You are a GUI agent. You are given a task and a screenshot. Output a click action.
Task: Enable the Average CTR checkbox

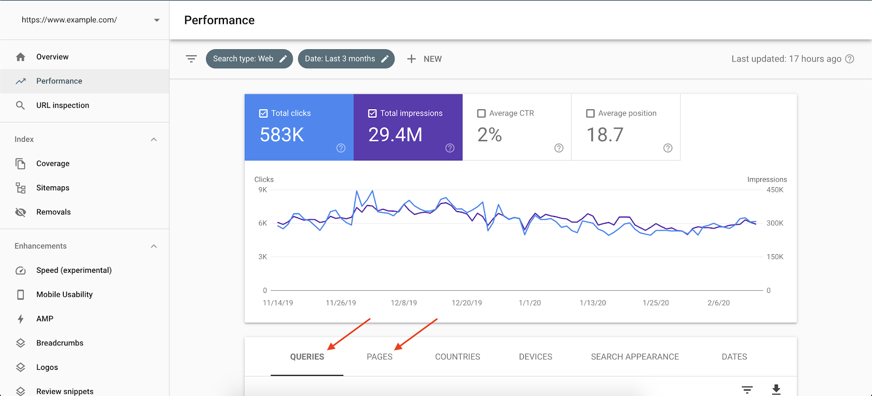[x=481, y=113]
